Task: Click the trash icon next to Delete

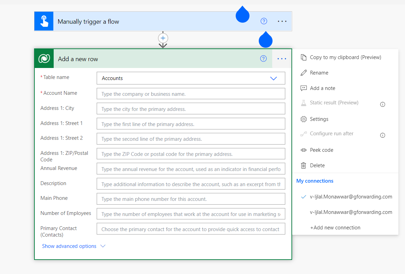Action: (303, 165)
